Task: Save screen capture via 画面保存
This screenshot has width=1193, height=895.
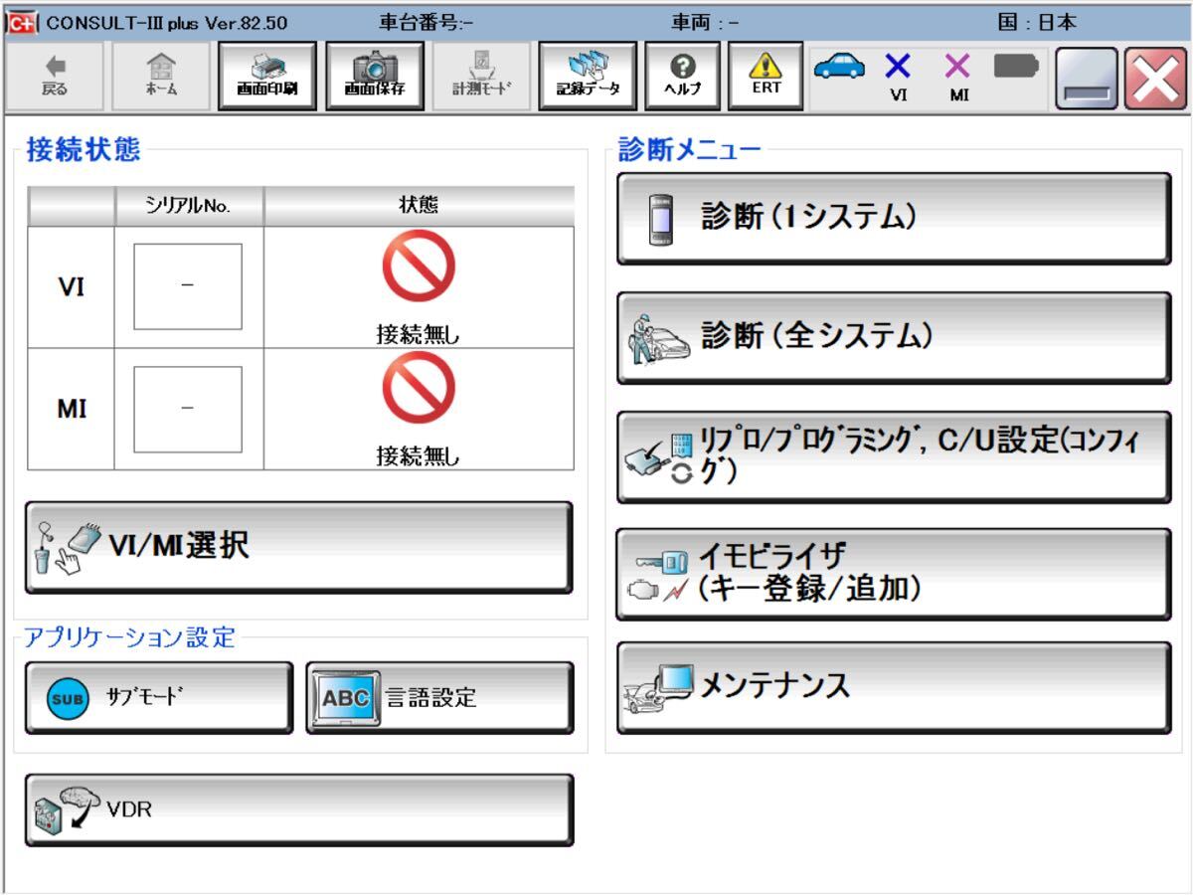Action: click(375, 76)
